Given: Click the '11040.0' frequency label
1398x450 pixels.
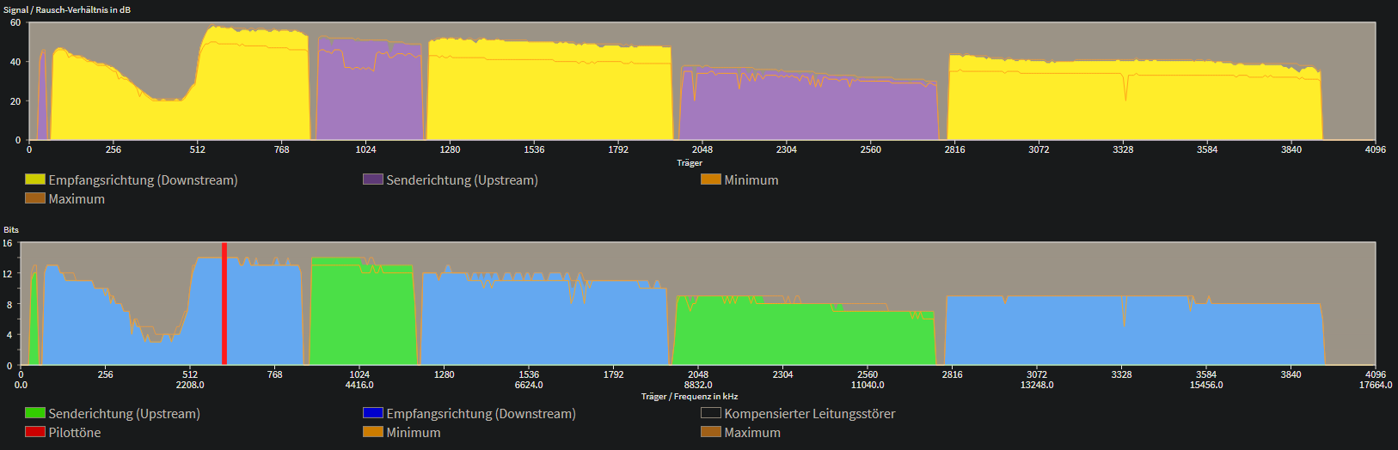Looking at the screenshot, I should coord(868,385).
